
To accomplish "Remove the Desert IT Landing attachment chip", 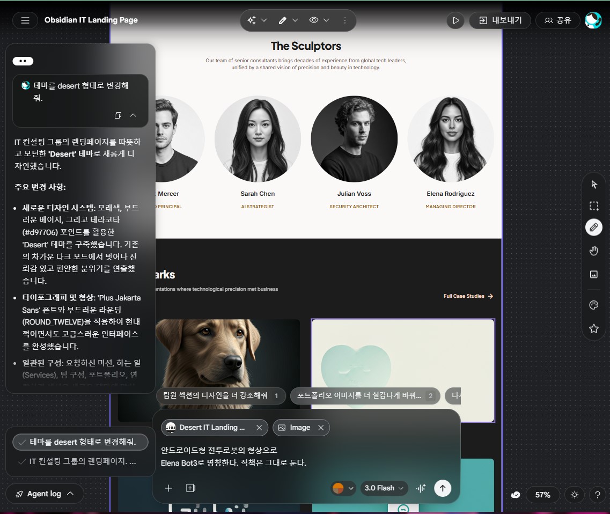I will [x=259, y=428].
